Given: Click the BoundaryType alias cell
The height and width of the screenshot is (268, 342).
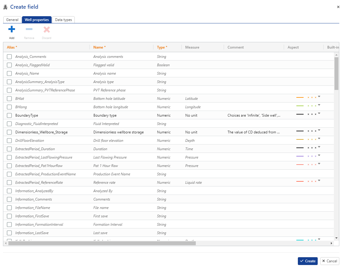Looking at the screenshot, I should (x=27, y=115).
